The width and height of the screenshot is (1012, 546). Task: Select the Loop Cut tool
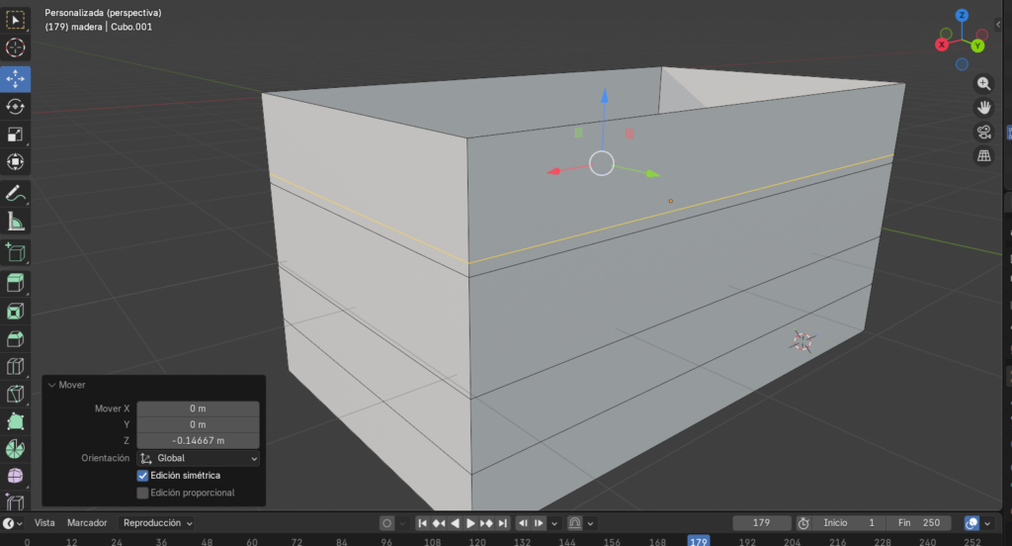coord(15,366)
